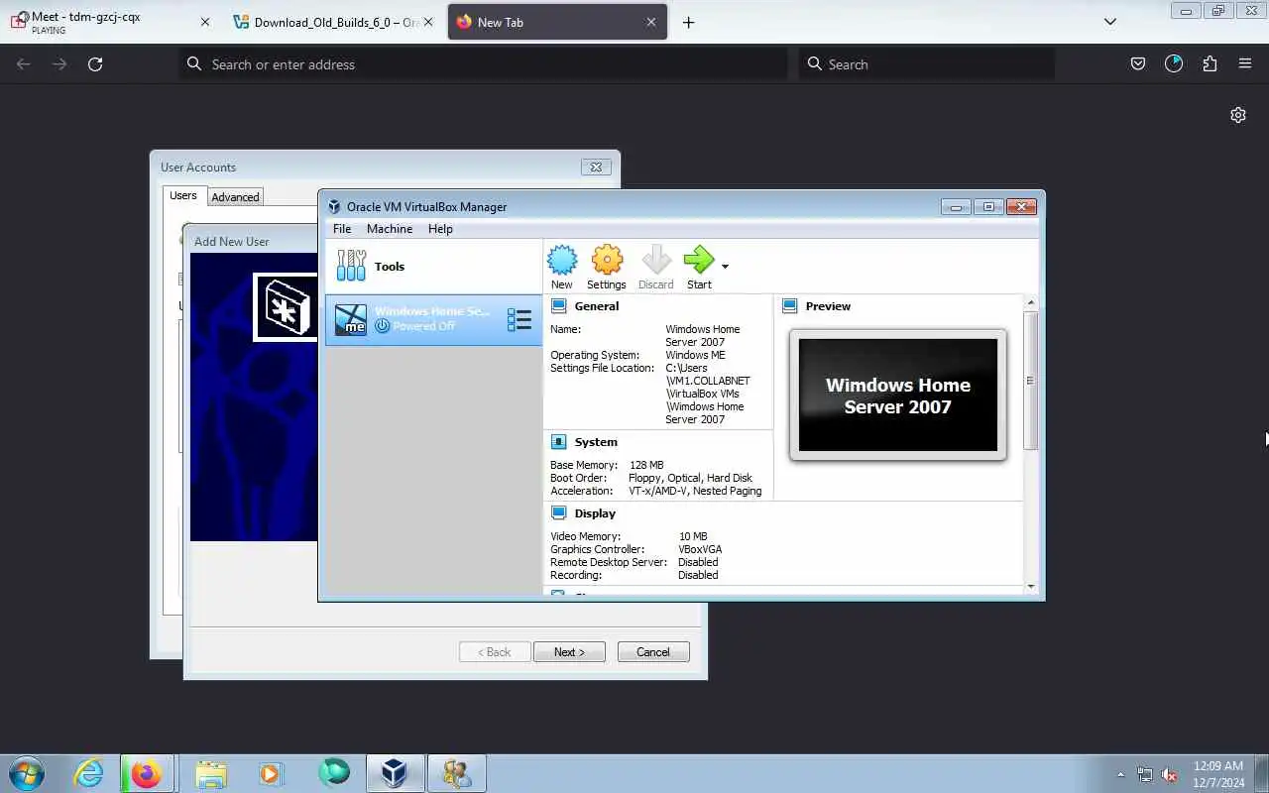Click the browser forward arrow
The width and height of the screenshot is (1269, 793).
(x=59, y=63)
